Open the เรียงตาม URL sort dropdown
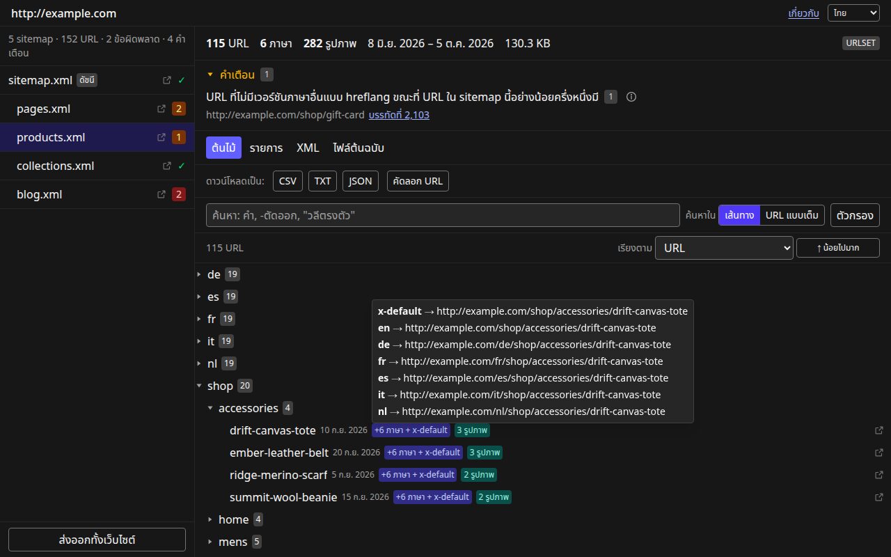Screen dimensions: 891x557 [724, 248]
